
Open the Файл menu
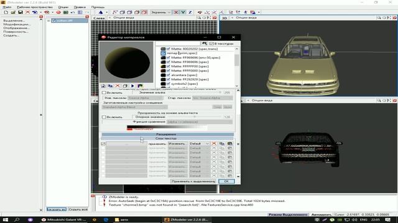click(x=7, y=7)
